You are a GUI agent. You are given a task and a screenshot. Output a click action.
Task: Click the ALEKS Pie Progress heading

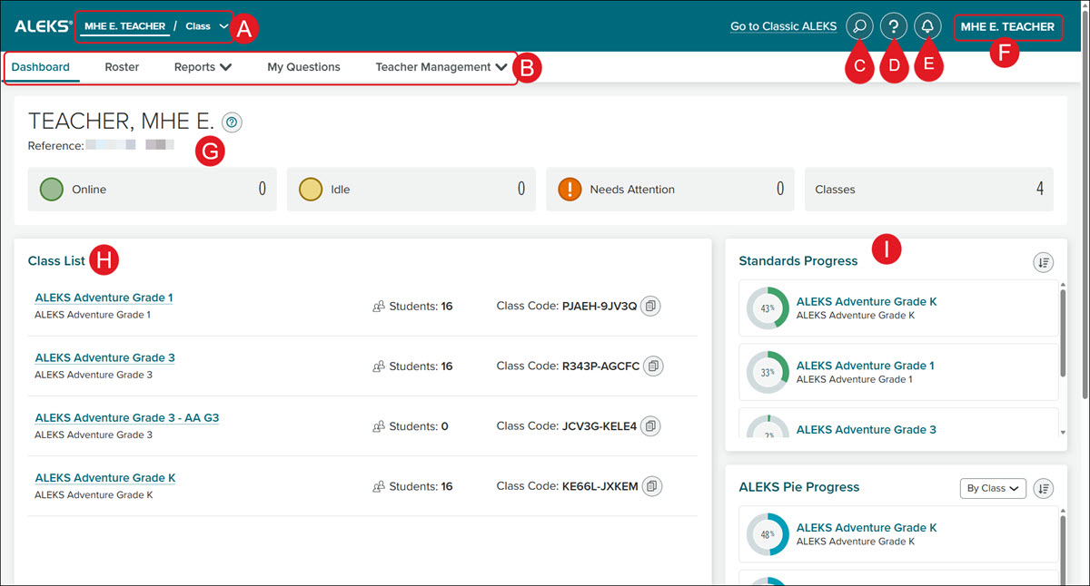pyautogui.click(x=799, y=487)
